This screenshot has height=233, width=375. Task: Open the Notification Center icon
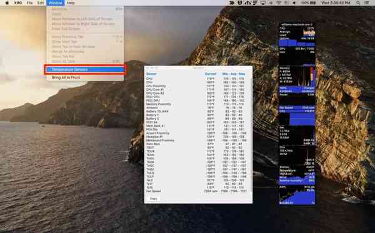tap(367, 3)
